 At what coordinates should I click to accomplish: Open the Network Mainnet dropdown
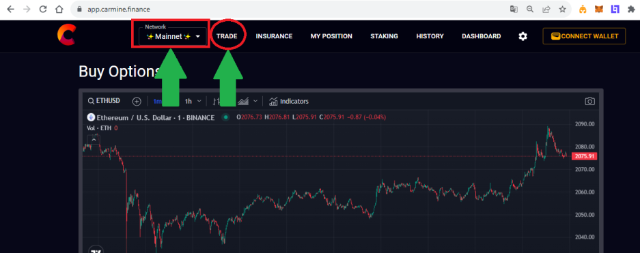click(x=173, y=37)
